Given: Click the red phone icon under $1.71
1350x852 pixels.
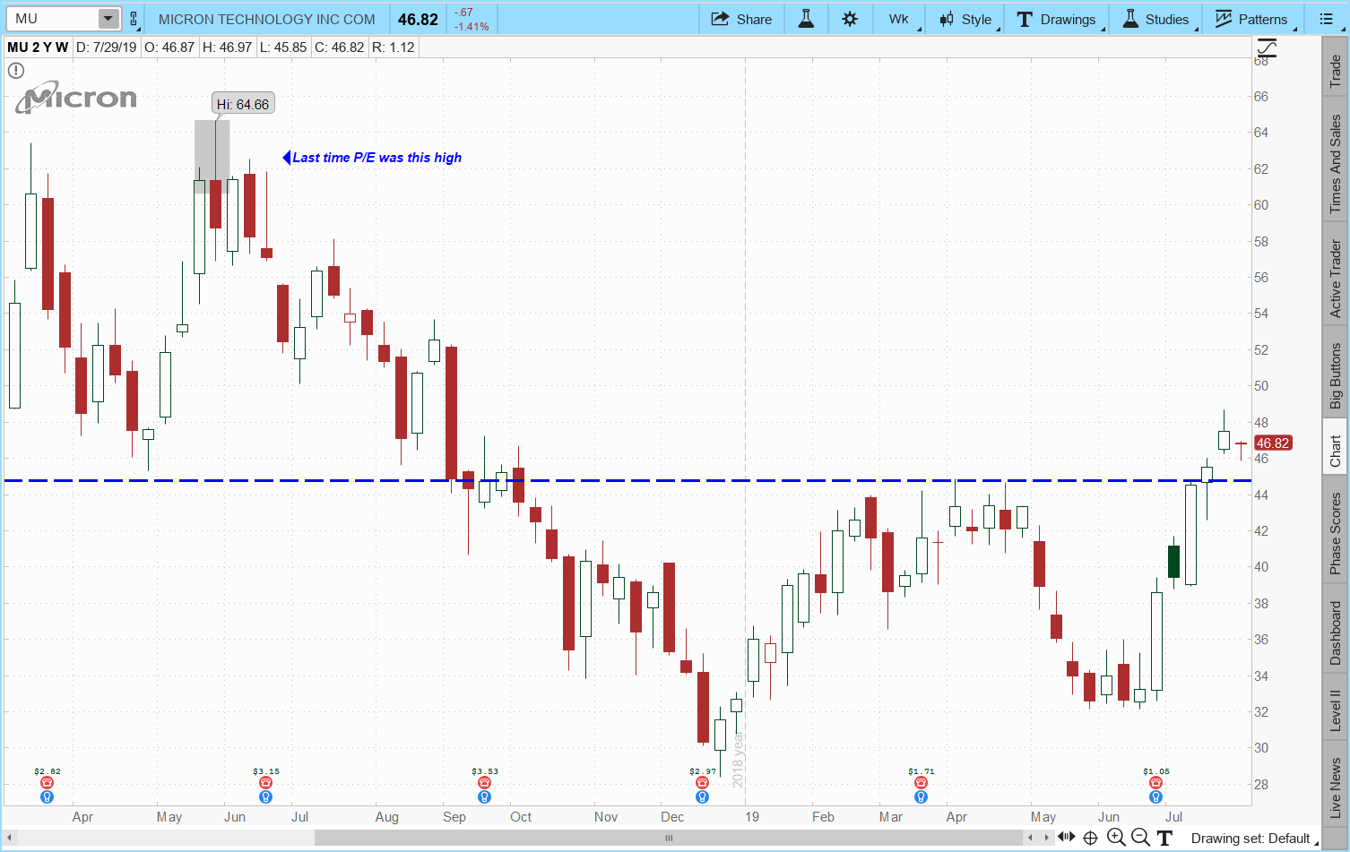Looking at the screenshot, I should 921,783.
